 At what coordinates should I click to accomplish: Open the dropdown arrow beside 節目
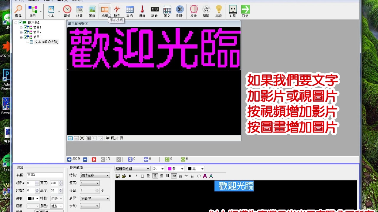click(x=41, y=11)
